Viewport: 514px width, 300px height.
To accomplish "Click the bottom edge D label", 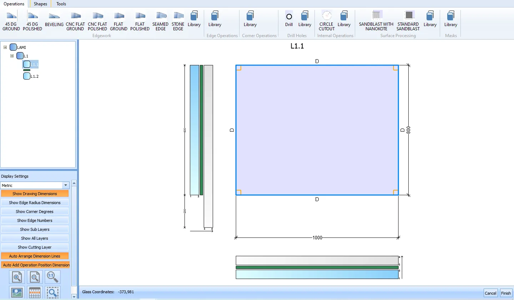I will pos(317,199).
